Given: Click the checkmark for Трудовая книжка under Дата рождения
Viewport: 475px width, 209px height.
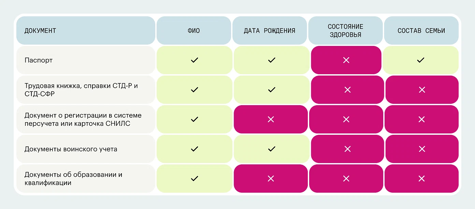Looking at the screenshot, I should point(272,90).
